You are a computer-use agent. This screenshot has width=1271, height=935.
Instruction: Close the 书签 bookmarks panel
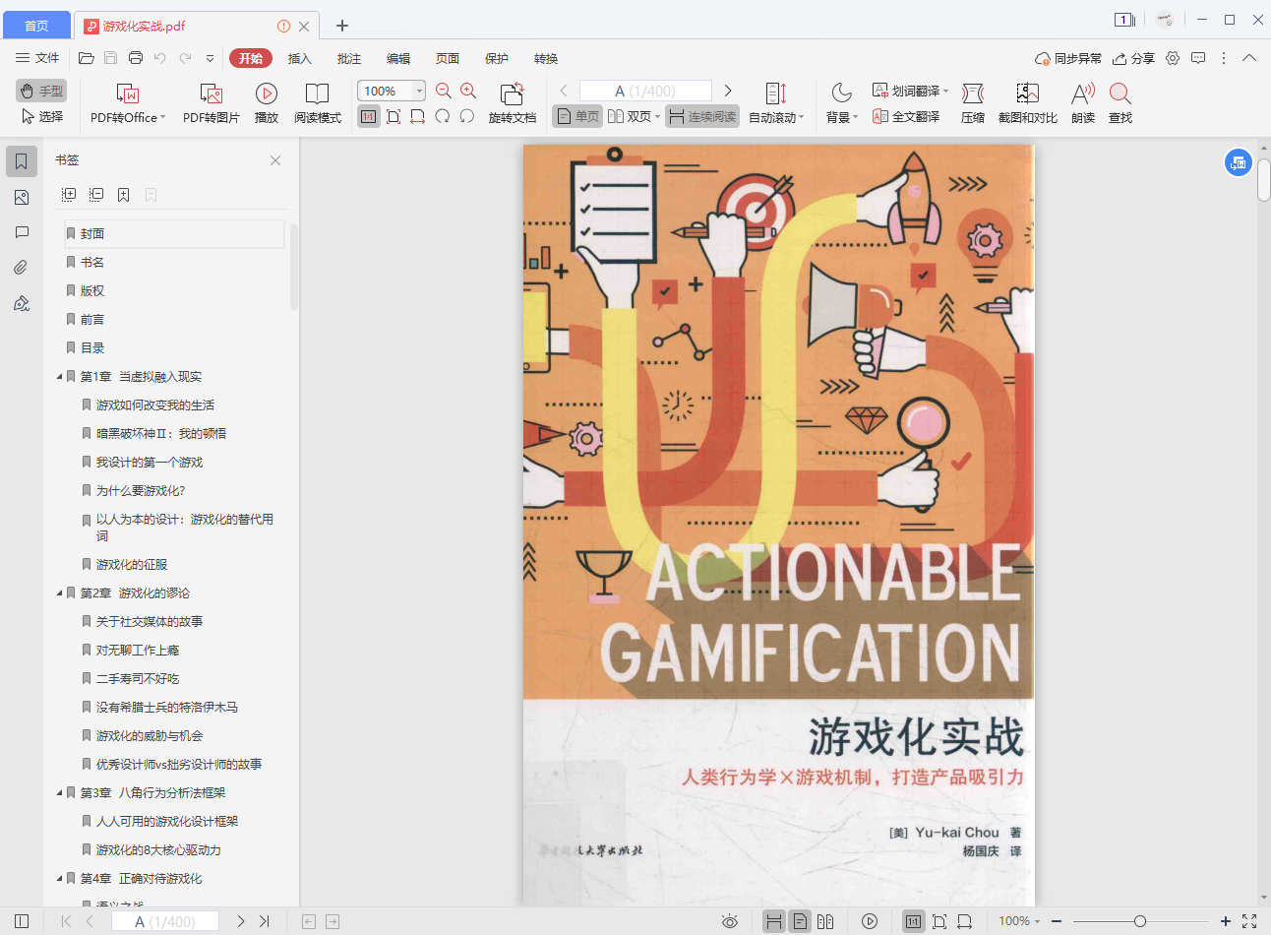275,160
